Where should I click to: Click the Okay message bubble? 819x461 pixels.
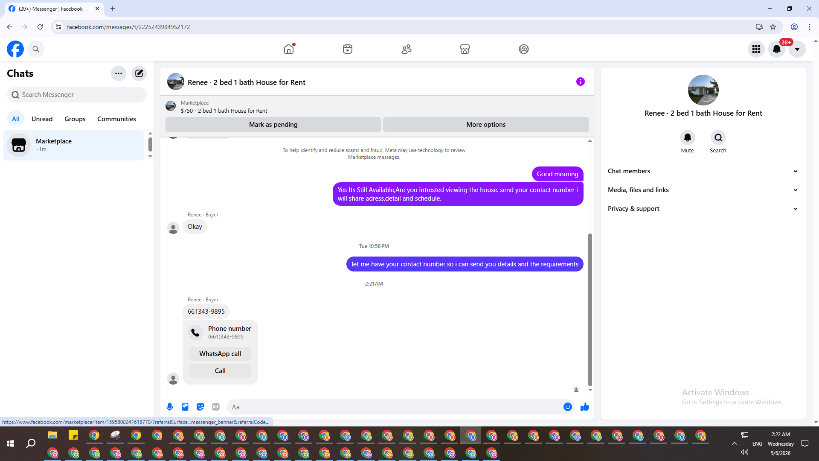click(195, 227)
